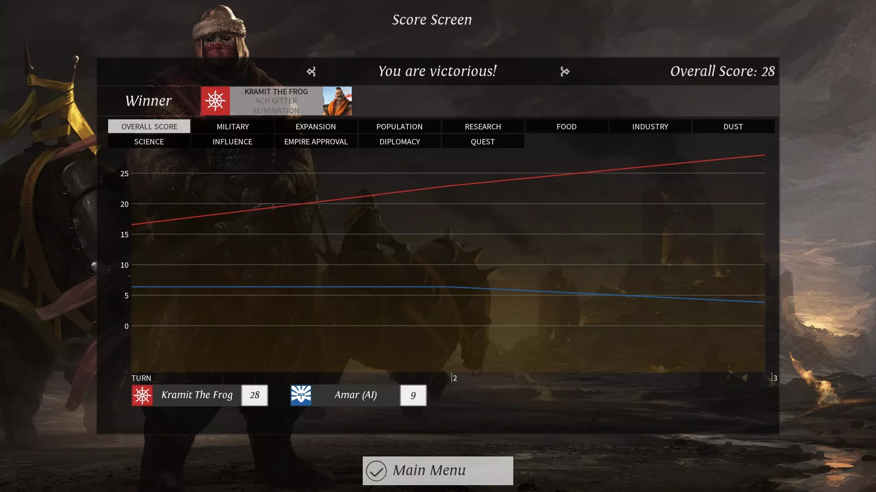Click the right crossed-swords ornament icon
The width and height of the screenshot is (876, 492).
(x=565, y=72)
